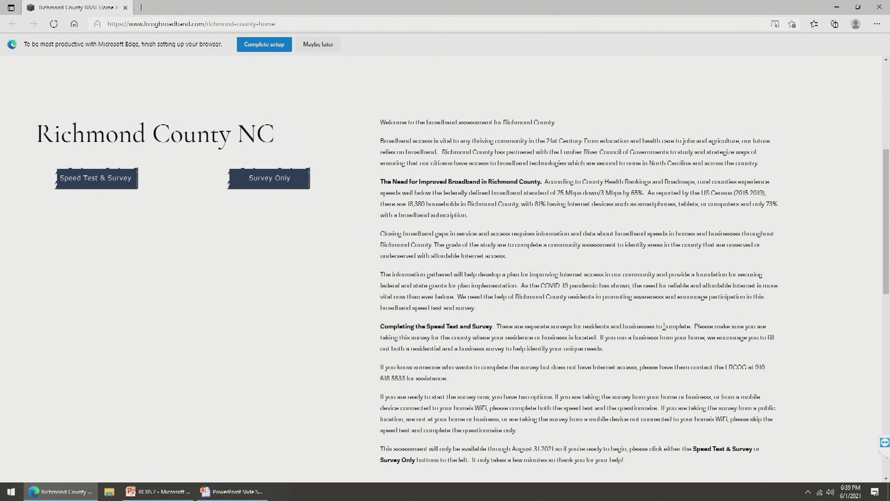Click the Edge logo in setup banner
This screenshot has height=501, width=890.
coord(12,44)
